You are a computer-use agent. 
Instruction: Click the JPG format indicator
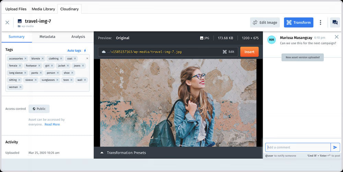204,38
